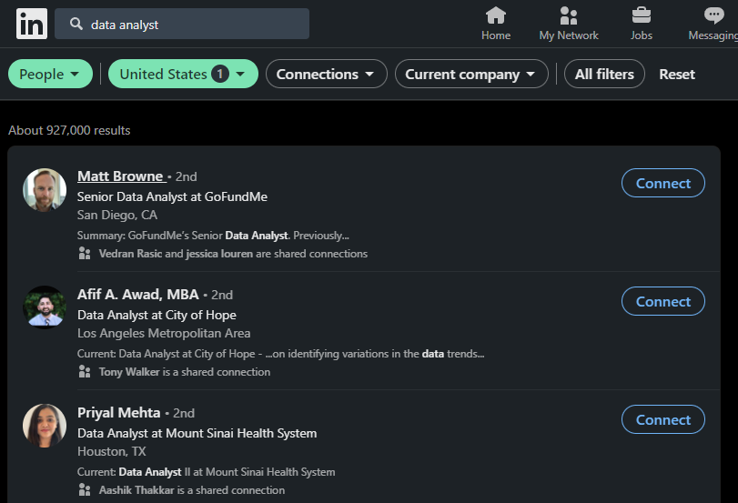Click shared connection icon under Afif Awad
Viewport: 738px width, 503px height.
pyautogui.click(x=85, y=372)
